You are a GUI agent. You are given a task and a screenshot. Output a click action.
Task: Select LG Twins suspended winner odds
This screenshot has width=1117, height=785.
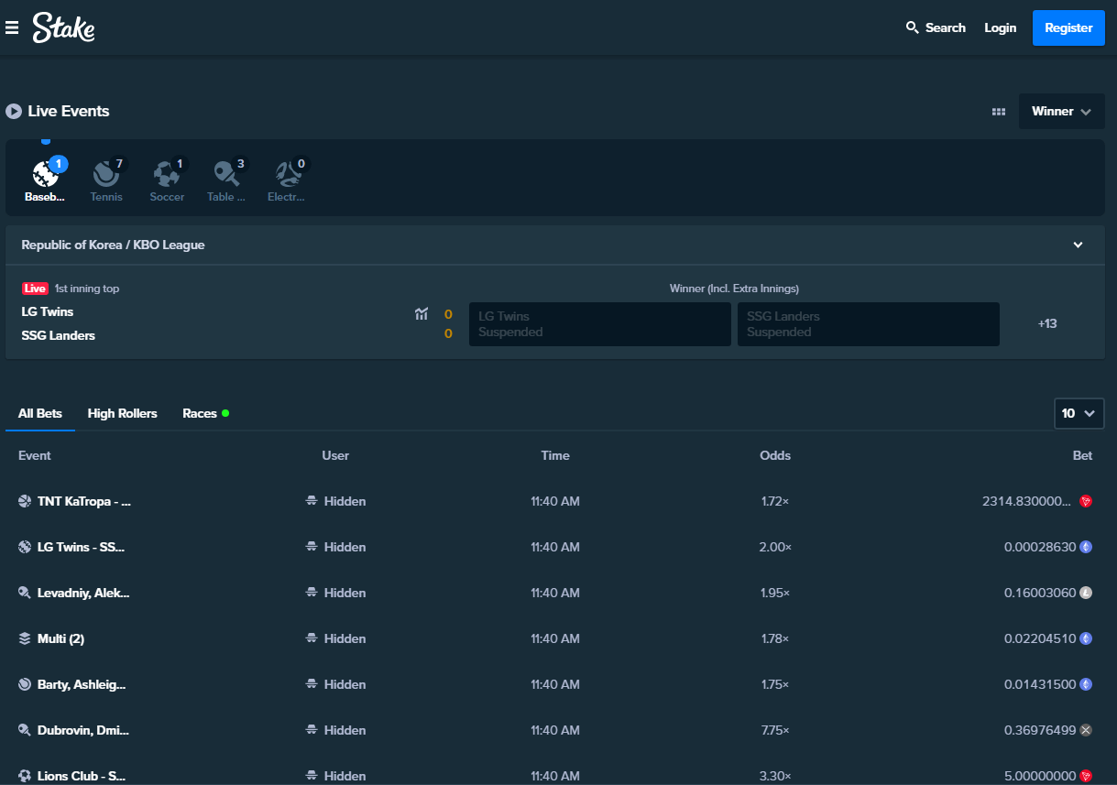[599, 324]
